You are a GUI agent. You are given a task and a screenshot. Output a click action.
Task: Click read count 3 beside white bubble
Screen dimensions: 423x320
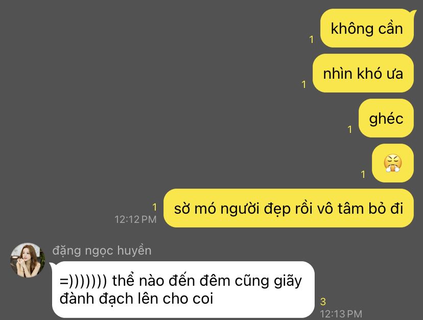323,302
